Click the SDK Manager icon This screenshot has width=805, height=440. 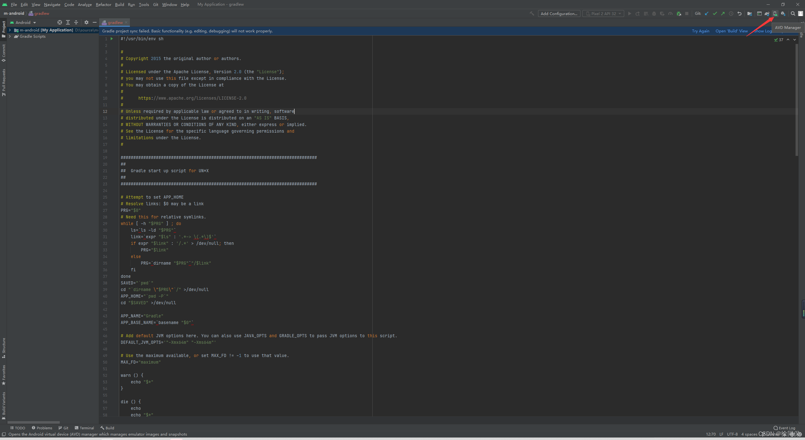point(783,14)
